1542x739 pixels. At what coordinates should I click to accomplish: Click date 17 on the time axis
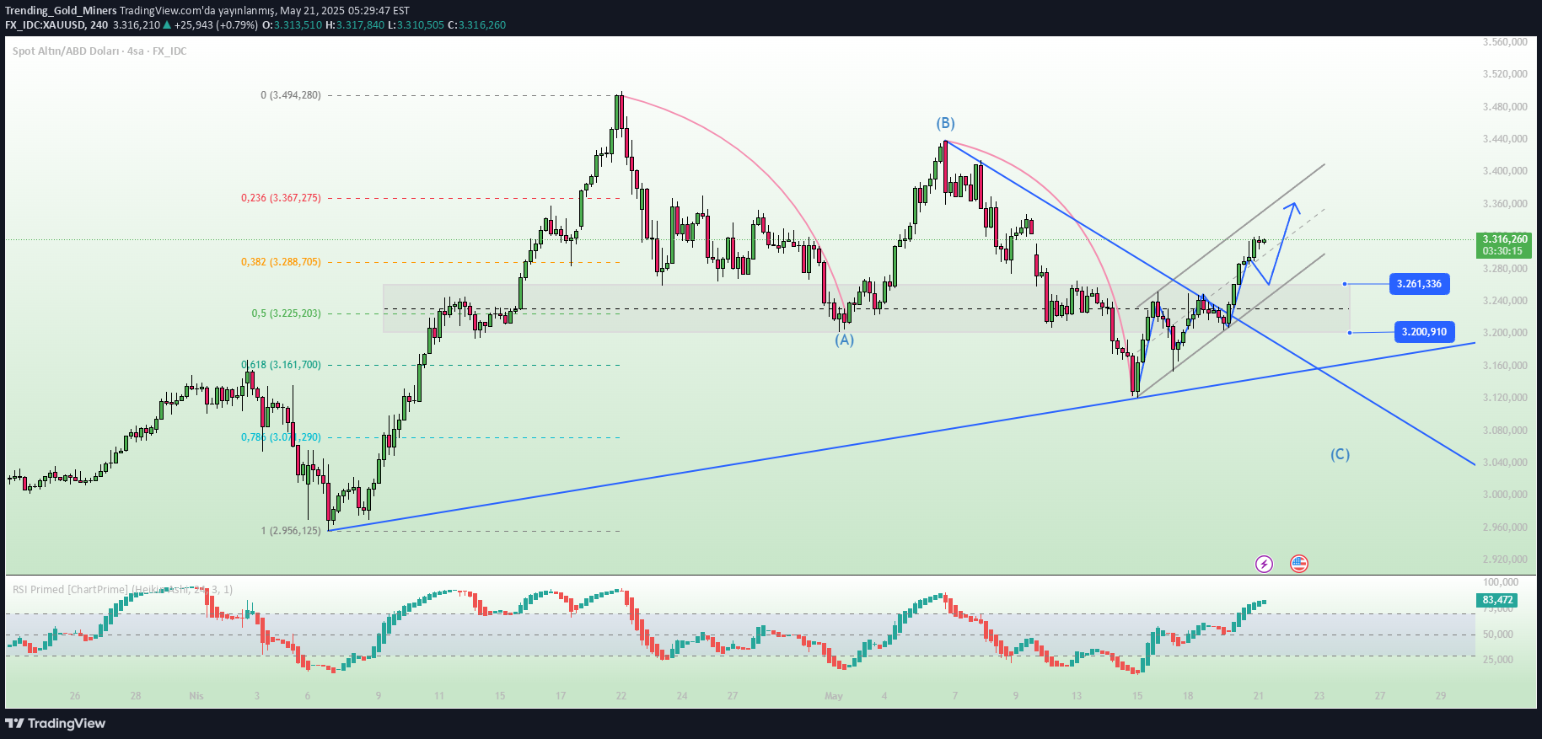coord(561,696)
